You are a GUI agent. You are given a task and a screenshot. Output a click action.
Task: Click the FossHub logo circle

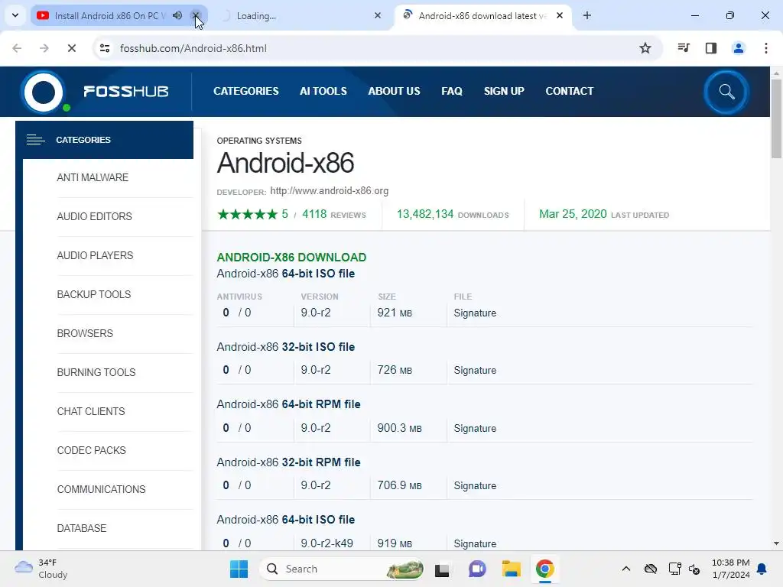click(44, 92)
